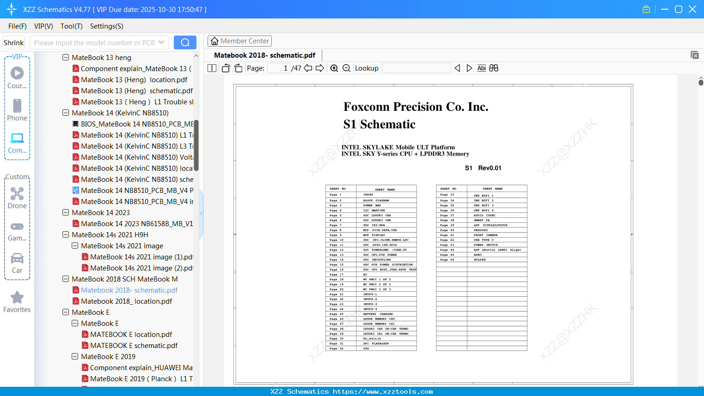Open MateBook 14 (KelvinC NB8510) Volt file

137,157
